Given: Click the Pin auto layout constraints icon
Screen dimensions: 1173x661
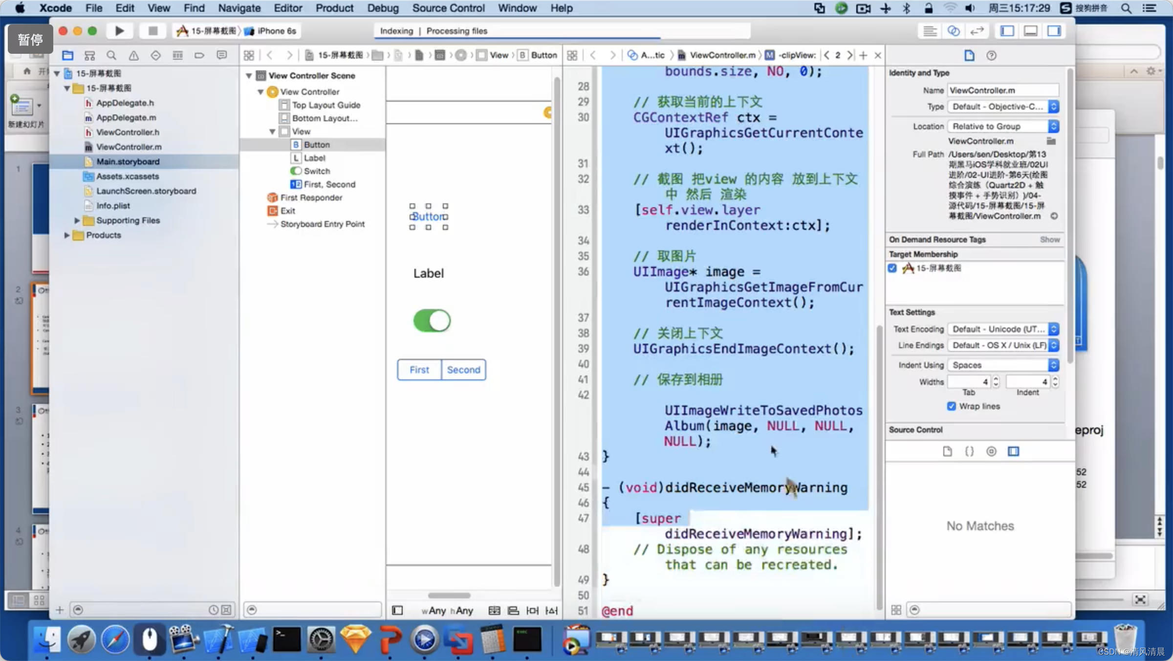Looking at the screenshot, I should coord(532,610).
